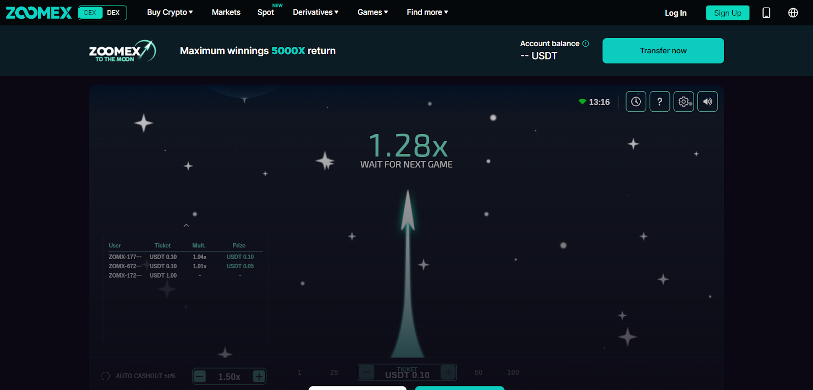
Task: Select the preset ticket amount 100
Action: [x=513, y=372]
